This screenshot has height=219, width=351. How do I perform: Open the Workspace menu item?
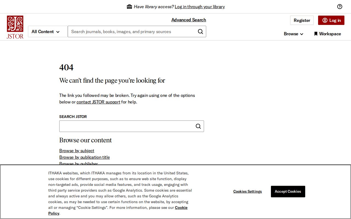point(327,34)
